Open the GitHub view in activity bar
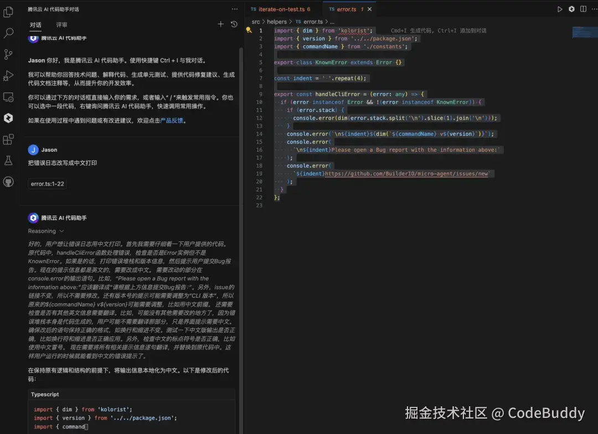The width and height of the screenshot is (598, 434). tap(8, 182)
